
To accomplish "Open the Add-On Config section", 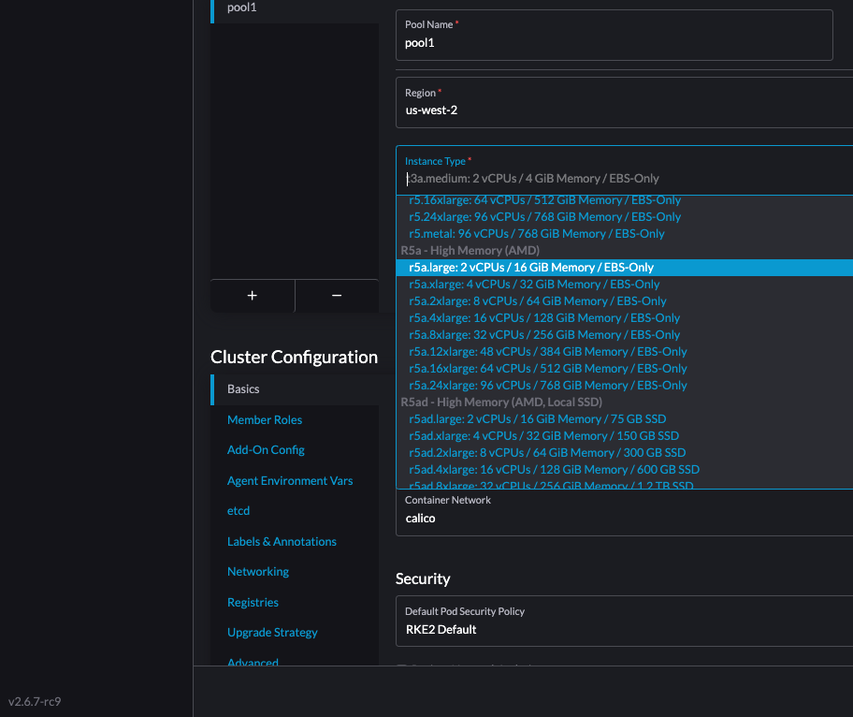I will point(266,449).
